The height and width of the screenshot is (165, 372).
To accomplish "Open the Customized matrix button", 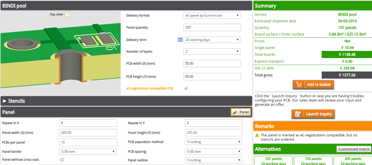I will 354,149.
